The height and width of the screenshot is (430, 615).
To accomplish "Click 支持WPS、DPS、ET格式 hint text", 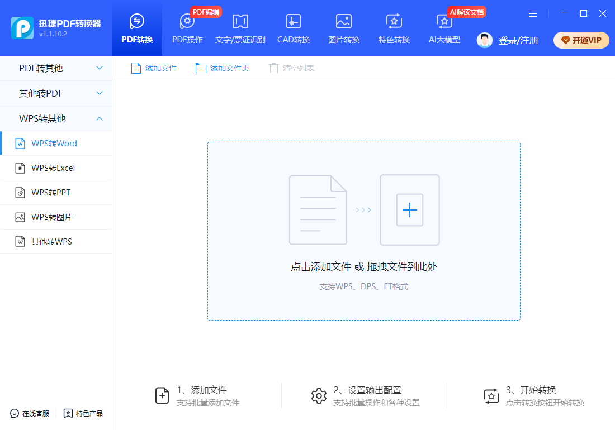I will click(363, 286).
